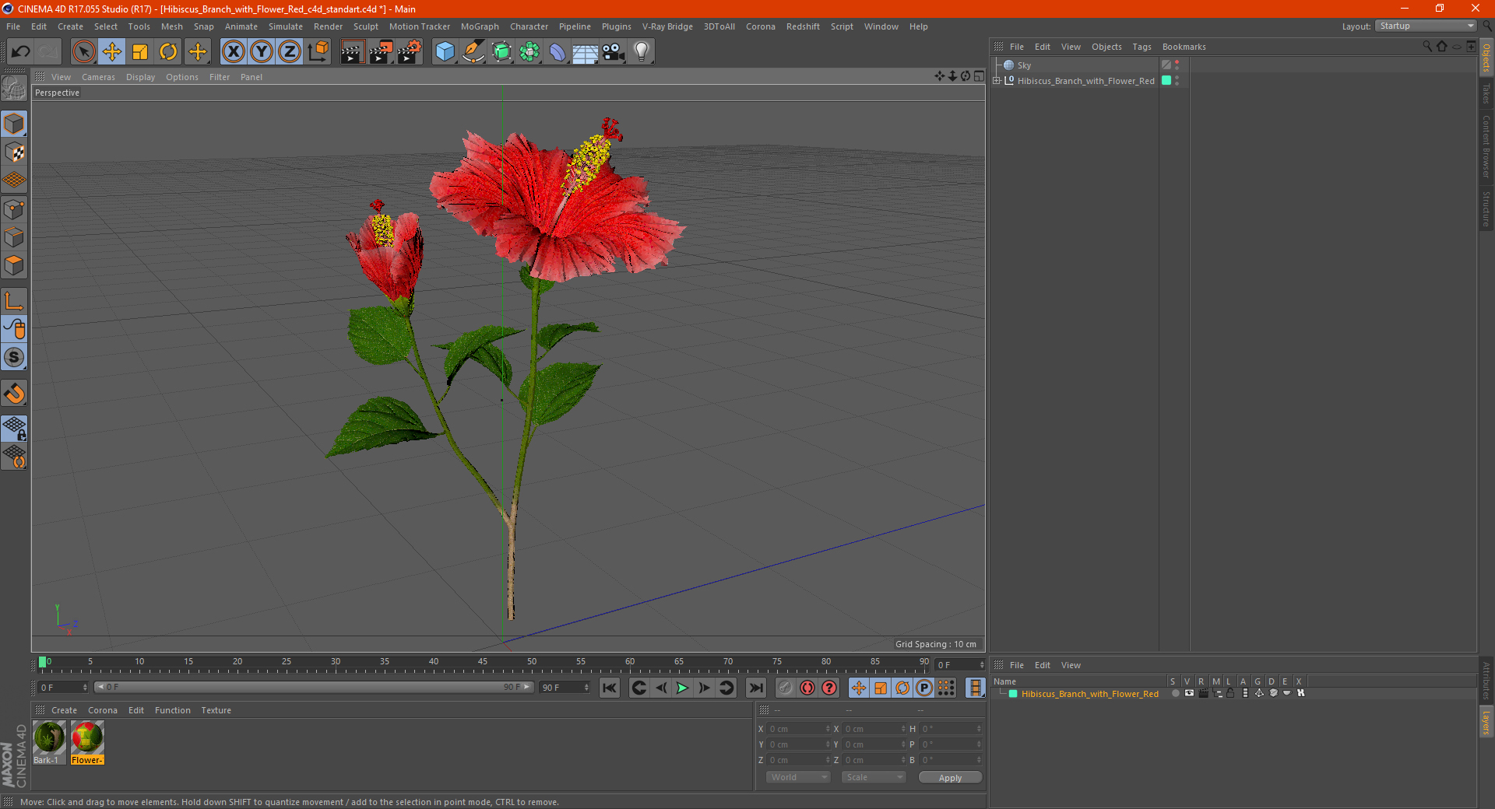
Task: Add a Floor environment object
Action: [x=585, y=52]
